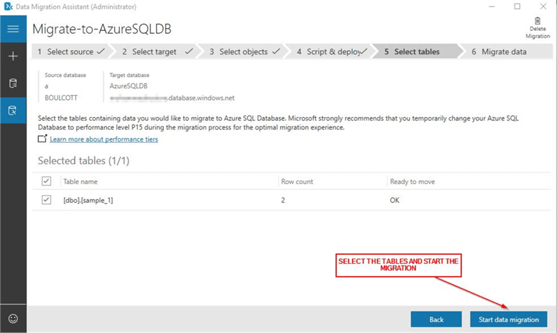Open the Migrations sidebar icon
557x333 pixels.
[13, 111]
